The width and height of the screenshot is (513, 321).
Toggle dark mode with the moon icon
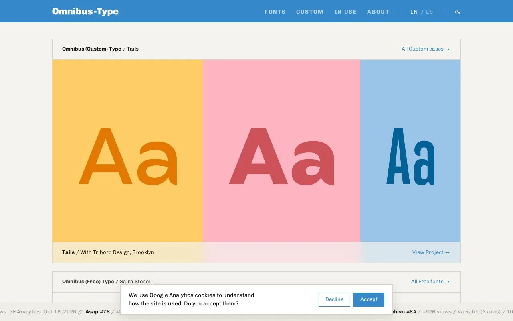(x=458, y=12)
